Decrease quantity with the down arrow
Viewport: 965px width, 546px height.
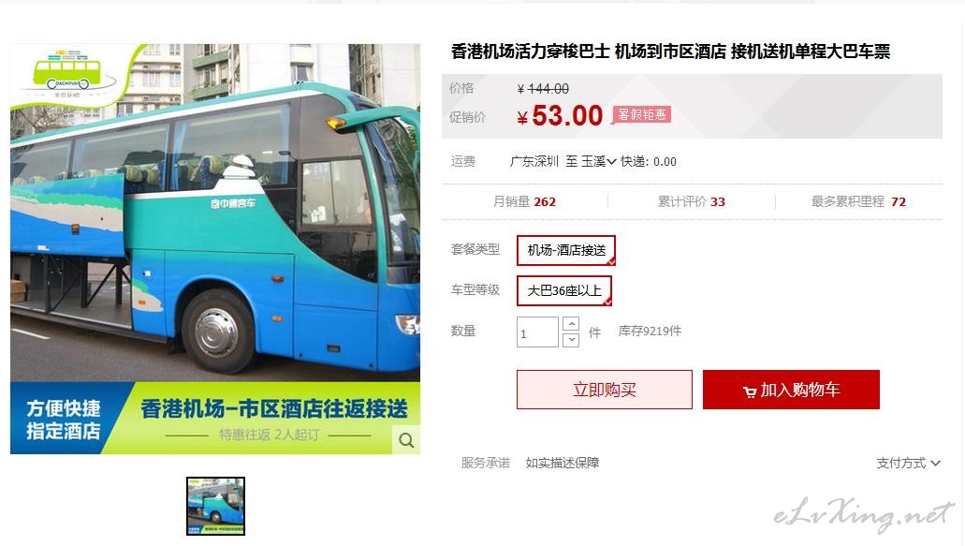coord(571,340)
